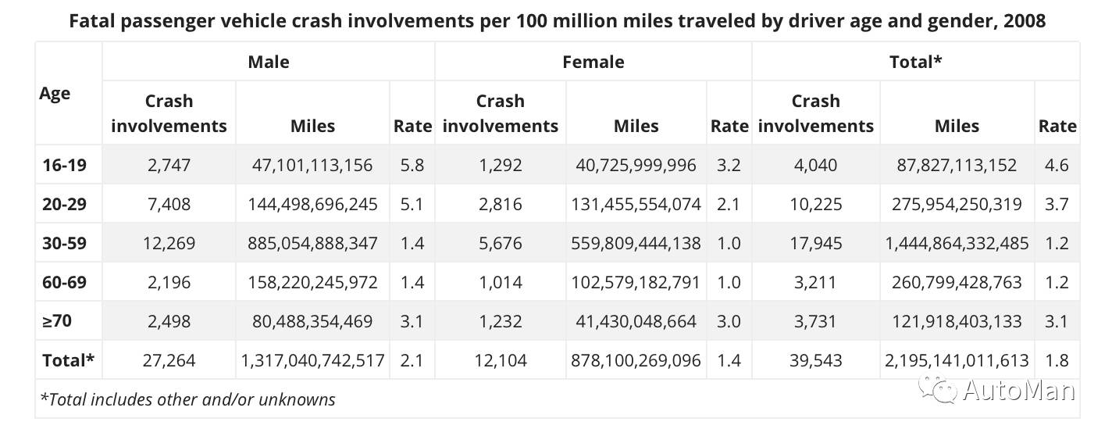Select the female miles cell 41,430,048,664
The width and height of the screenshot is (1112, 436).
pyautogui.click(x=636, y=321)
